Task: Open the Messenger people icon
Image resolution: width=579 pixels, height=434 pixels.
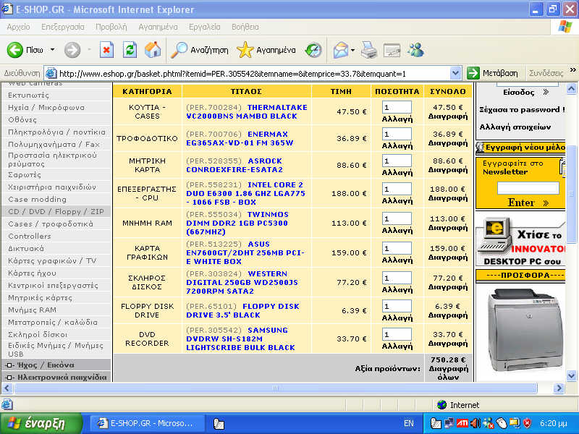Action: [x=415, y=50]
